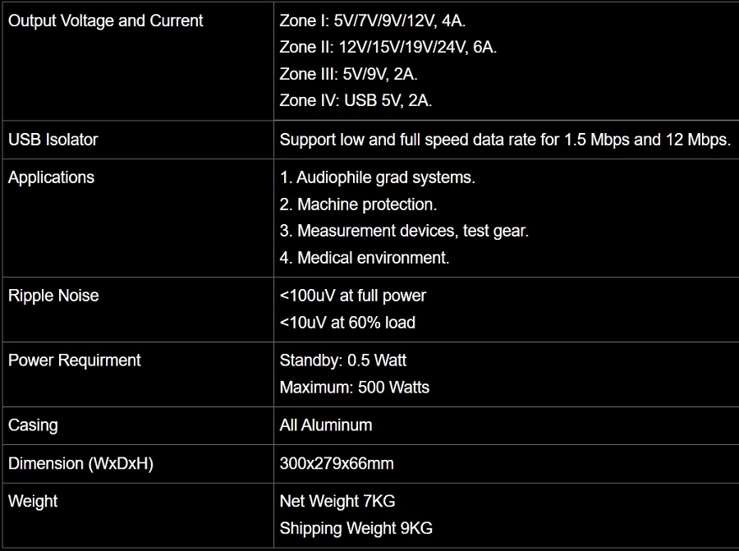The image size is (739, 551).
Task: Select the Zone II 12V/15V/19V/24V line
Action: pos(388,47)
